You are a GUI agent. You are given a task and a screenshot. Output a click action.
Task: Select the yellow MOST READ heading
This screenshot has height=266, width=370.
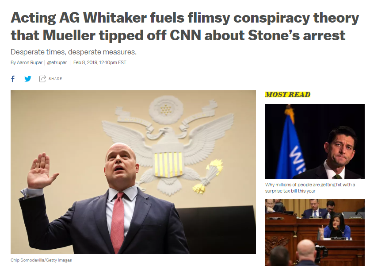[x=287, y=94]
